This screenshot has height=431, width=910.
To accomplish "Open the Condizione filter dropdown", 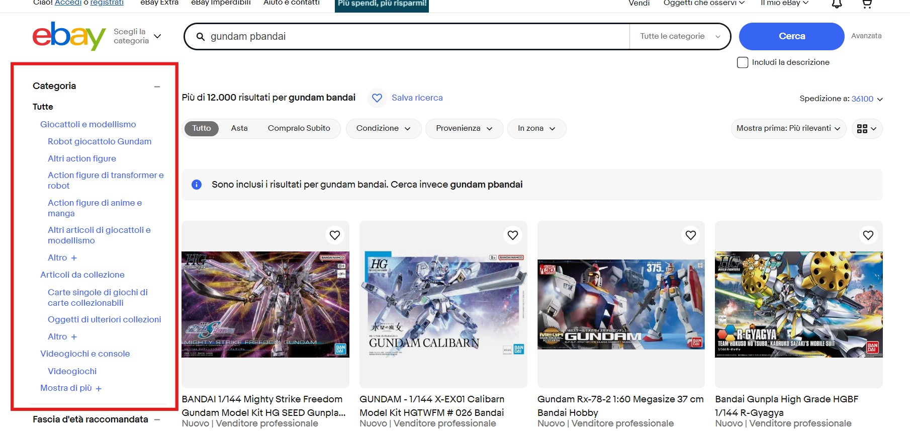I will point(383,129).
